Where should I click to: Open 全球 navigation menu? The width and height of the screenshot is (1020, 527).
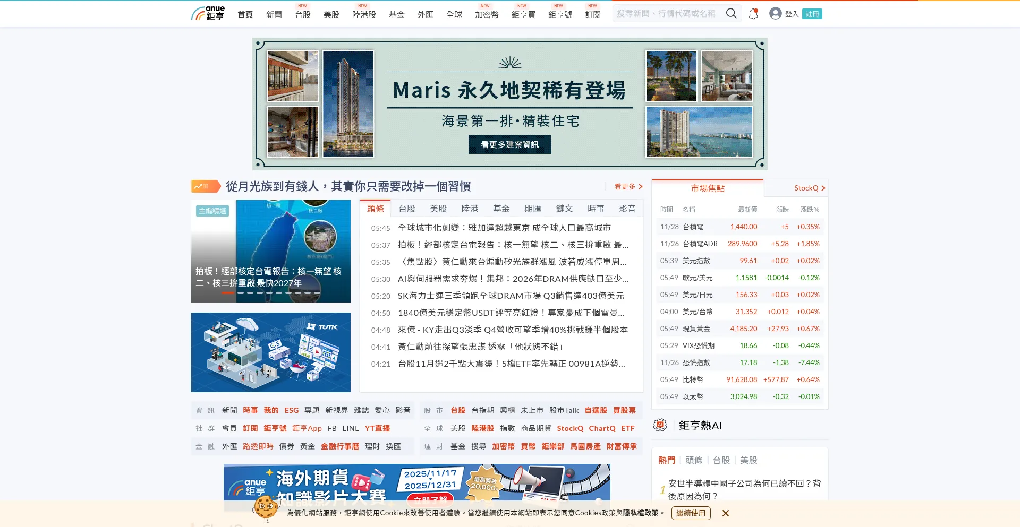tap(454, 14)
